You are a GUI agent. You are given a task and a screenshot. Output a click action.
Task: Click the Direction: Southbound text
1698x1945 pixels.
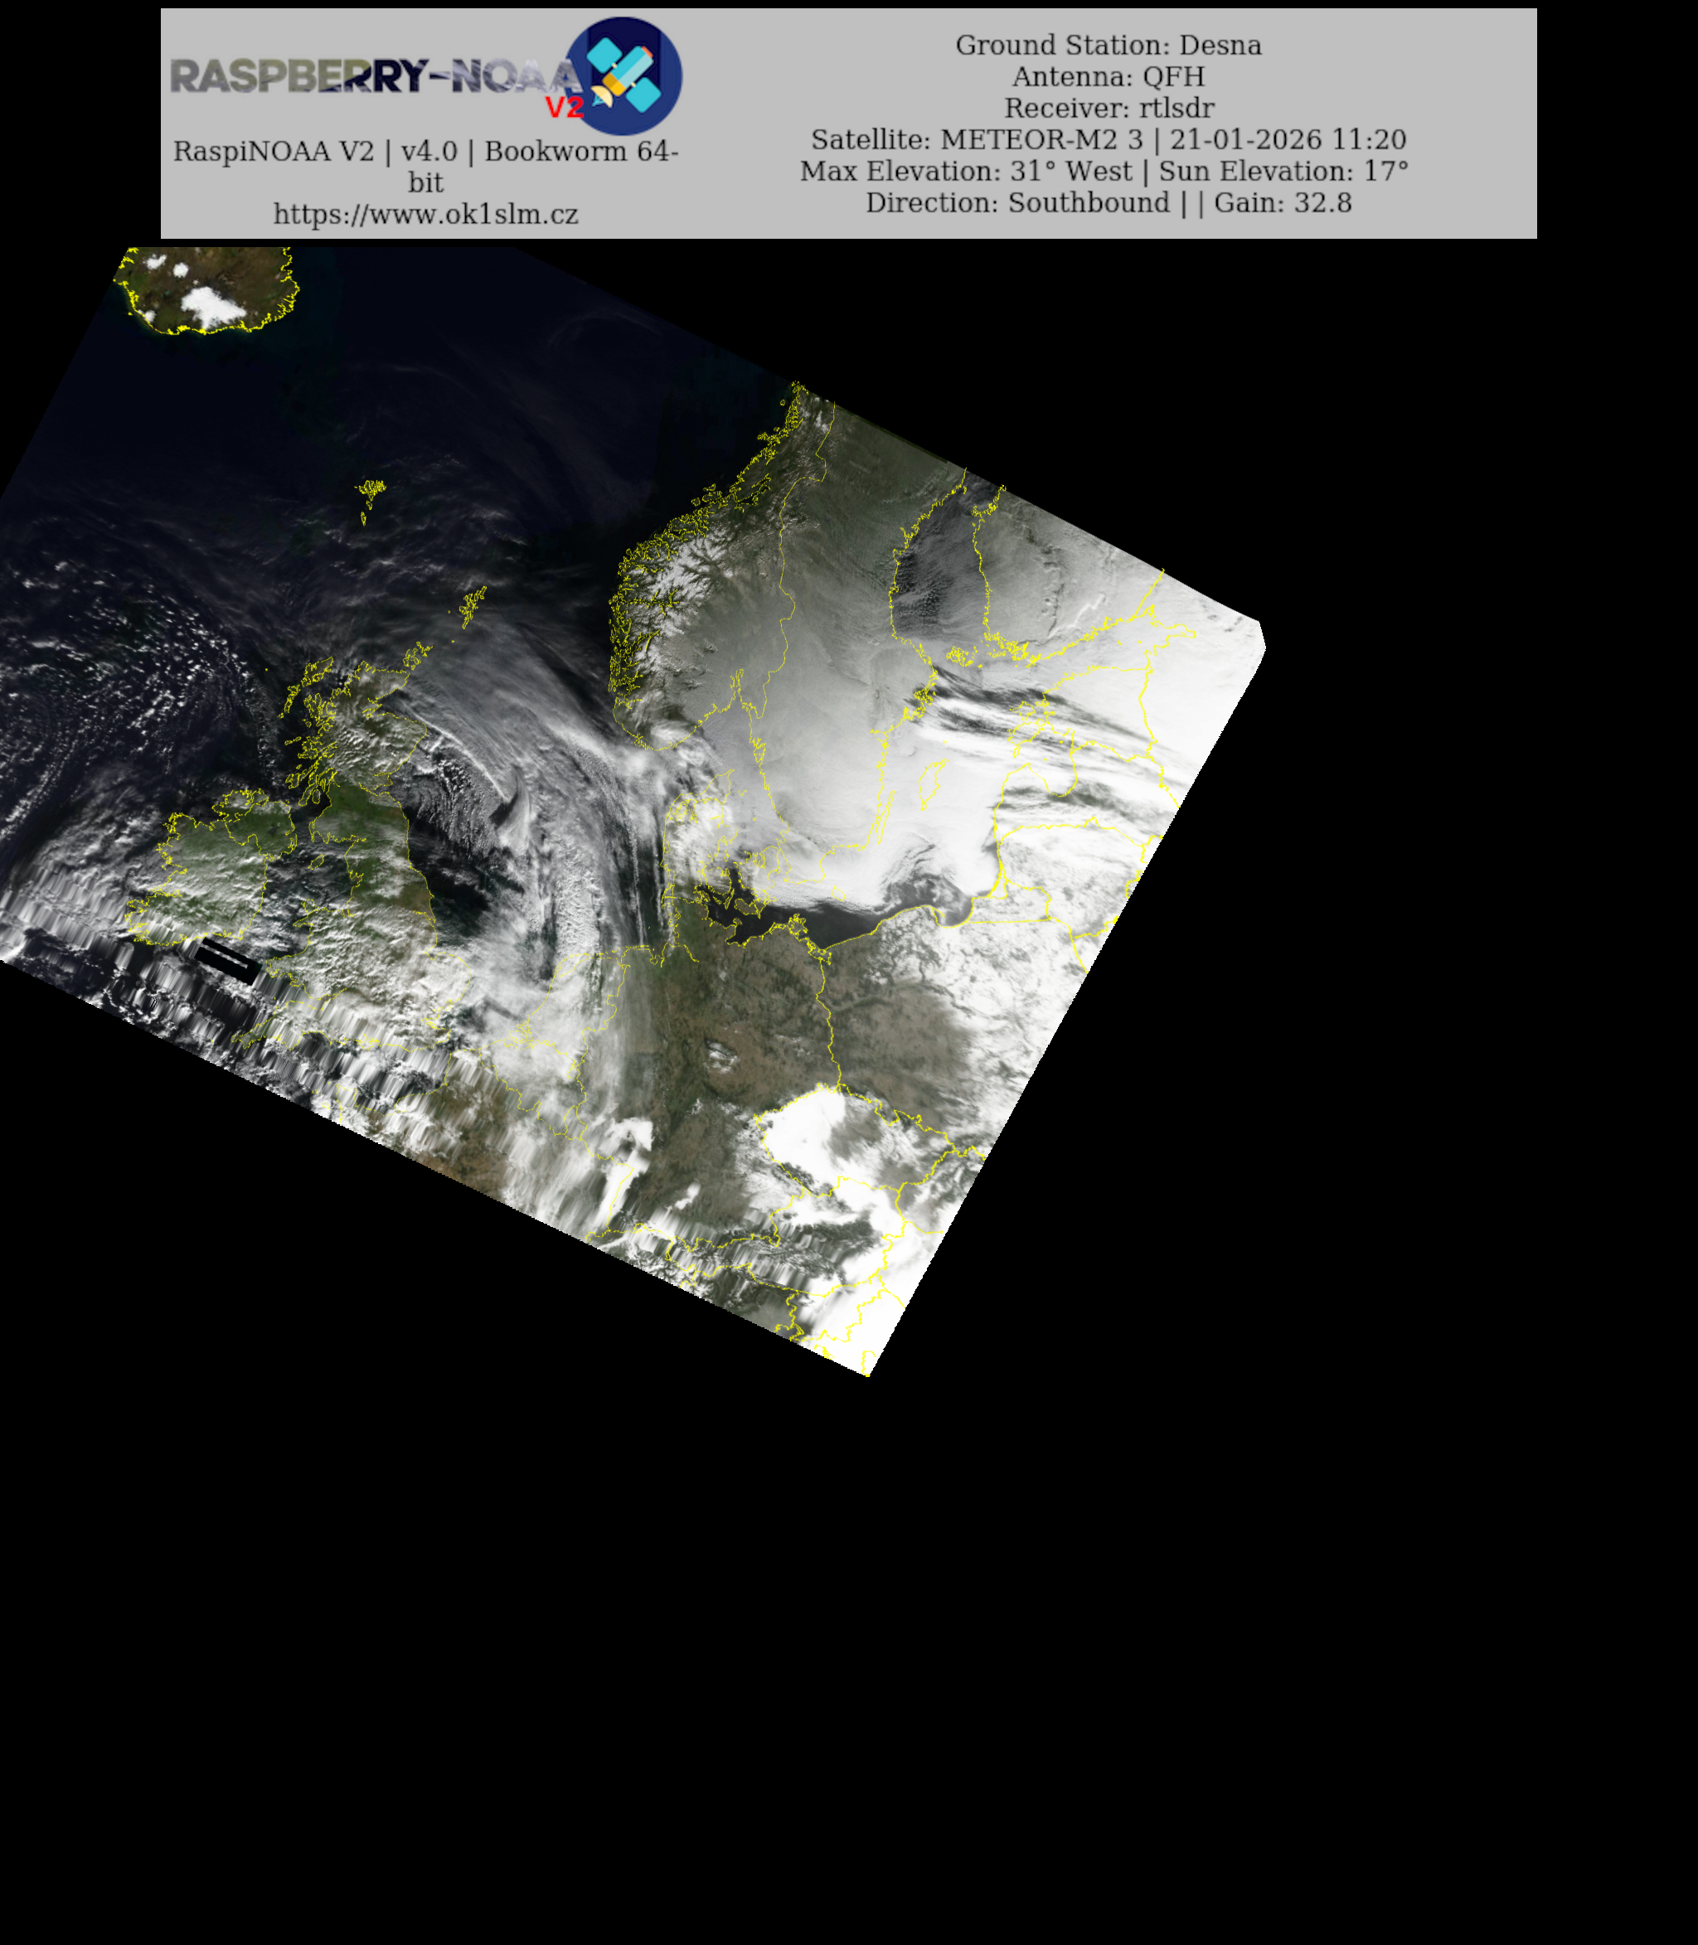[1016, 201]
